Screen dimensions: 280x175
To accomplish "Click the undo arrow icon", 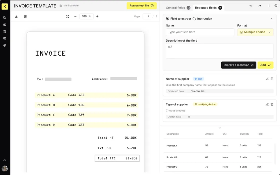I will click(x=251, y=6).
